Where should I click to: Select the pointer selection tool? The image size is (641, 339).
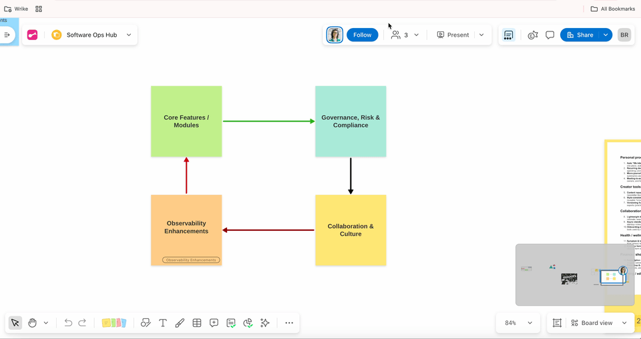[15, 323]
